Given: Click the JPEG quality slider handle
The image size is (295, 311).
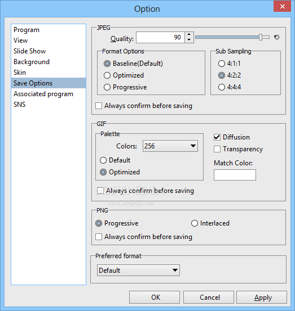Looking at the screenshot, I should point(261,37).
